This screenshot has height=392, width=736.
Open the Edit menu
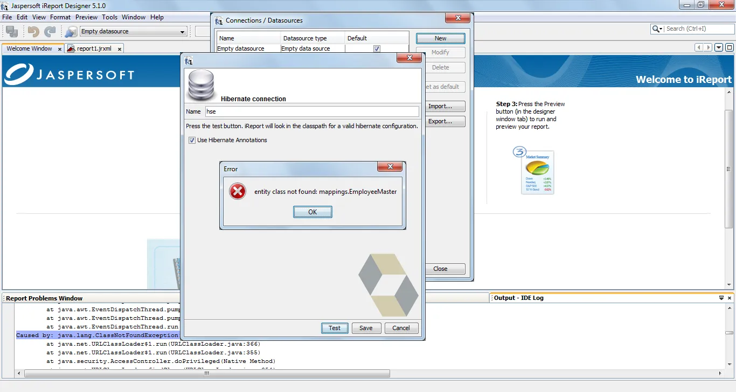tap(22, 17)
